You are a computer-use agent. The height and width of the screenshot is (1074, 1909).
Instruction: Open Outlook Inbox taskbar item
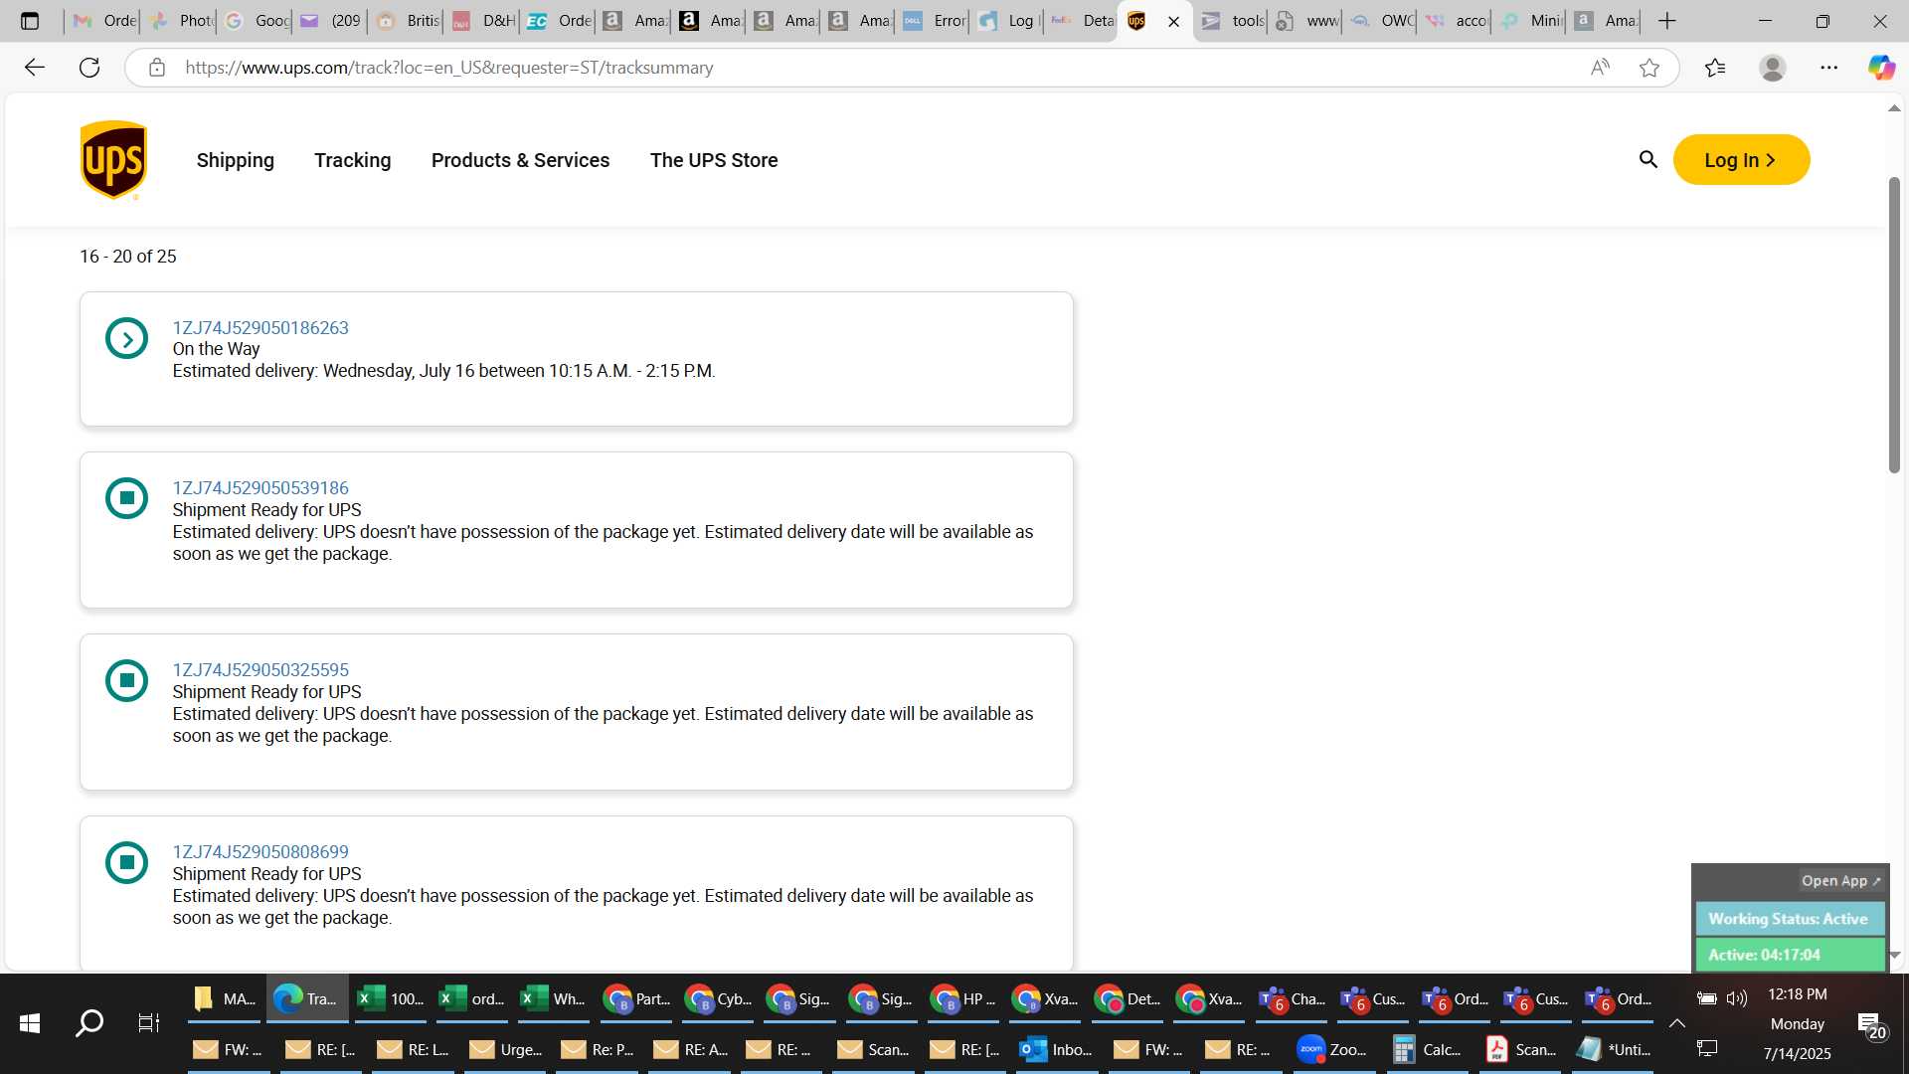click(x=1057, y=1049)
